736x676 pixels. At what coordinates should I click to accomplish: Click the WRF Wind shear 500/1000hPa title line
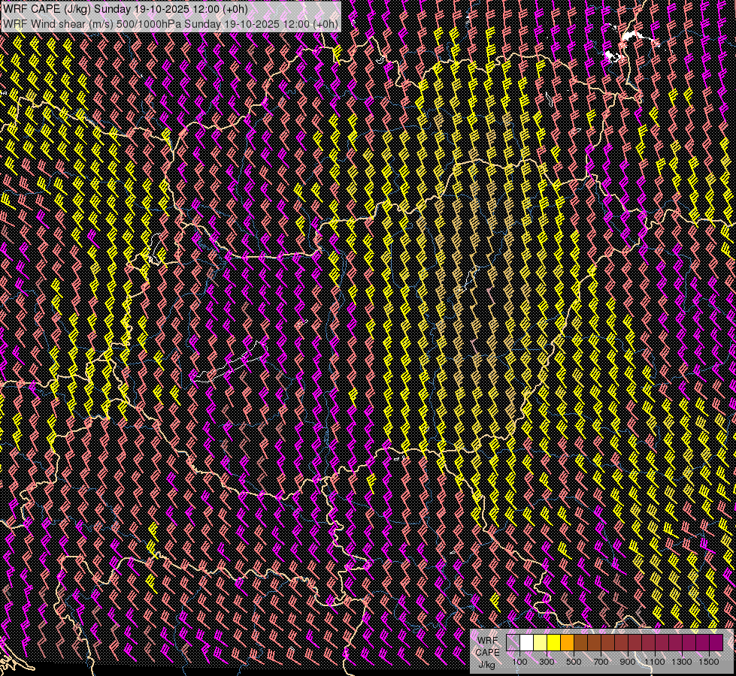point(171,24)
